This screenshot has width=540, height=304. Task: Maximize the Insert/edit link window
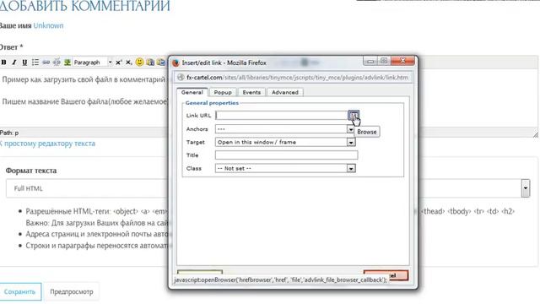(x=384, y=61)
